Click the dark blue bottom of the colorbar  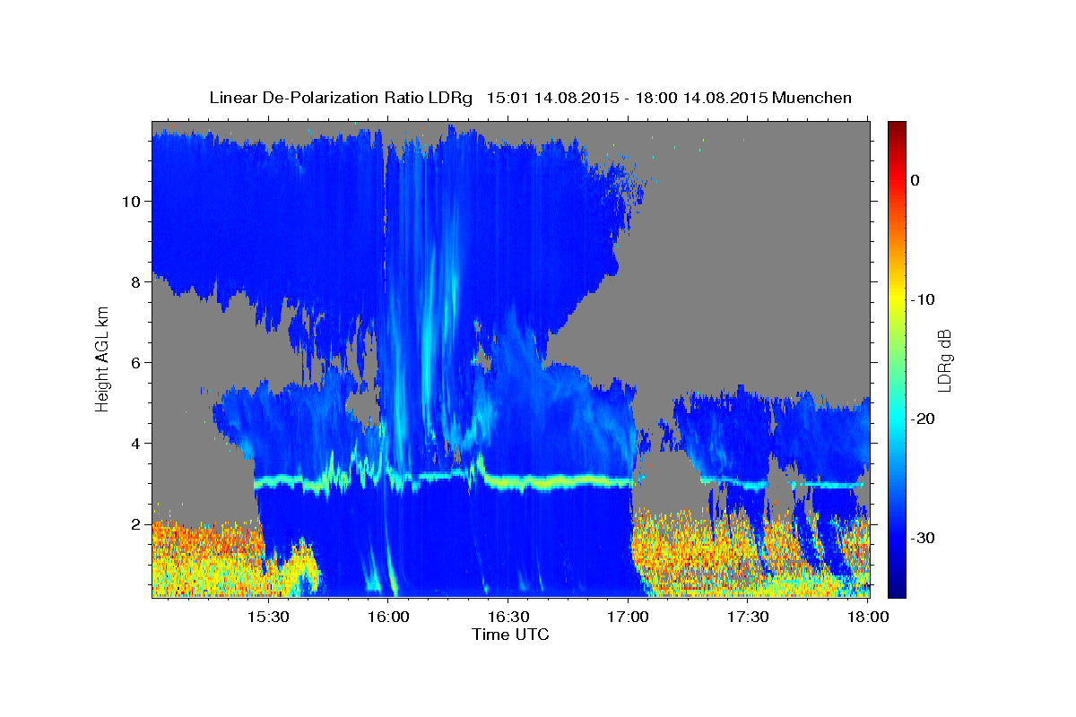tap(897, 587)
